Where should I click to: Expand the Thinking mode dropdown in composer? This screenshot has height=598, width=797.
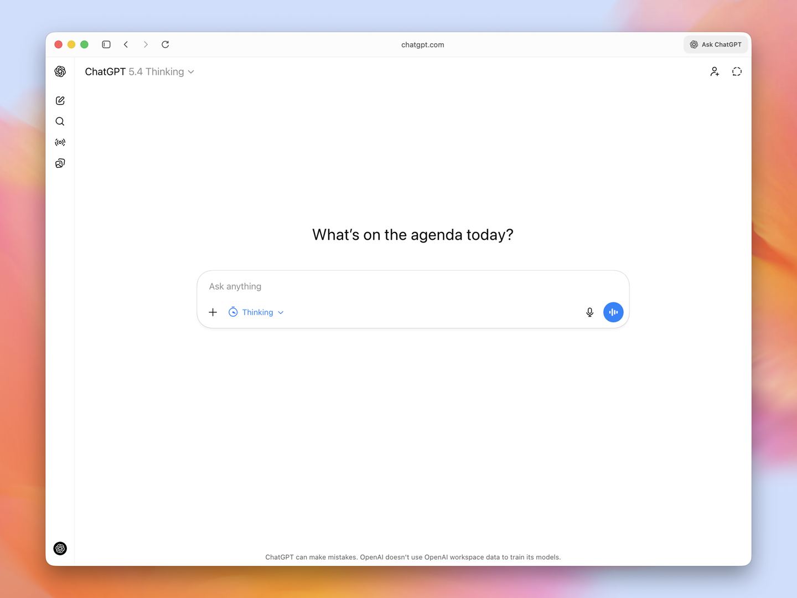(256, 312)
